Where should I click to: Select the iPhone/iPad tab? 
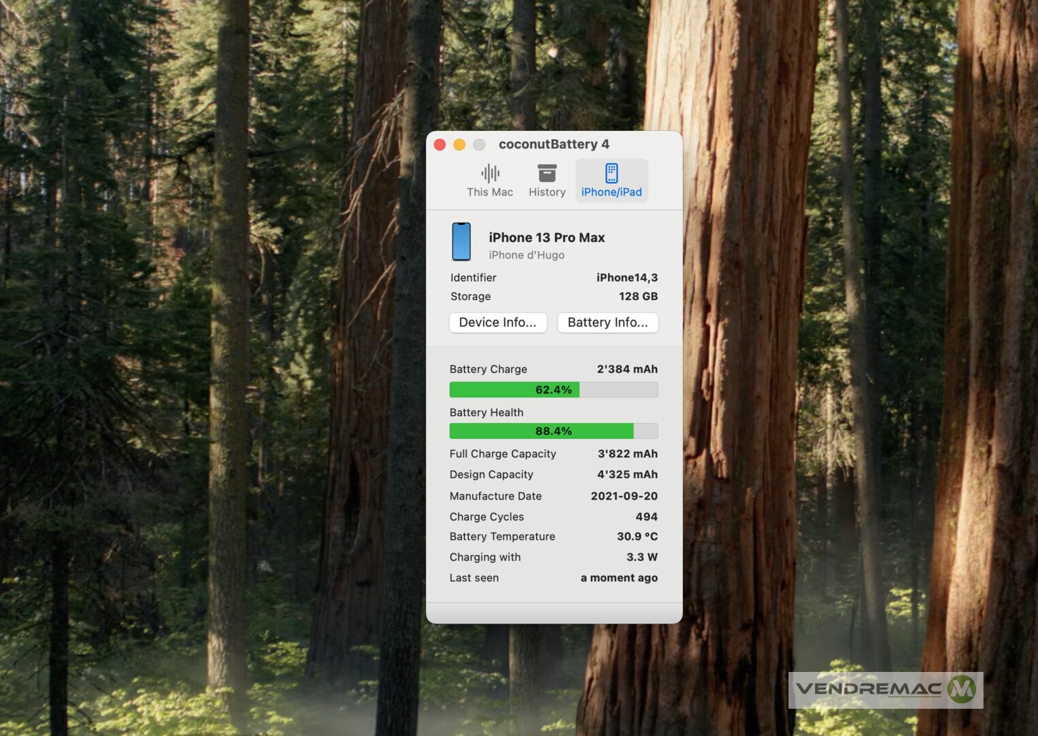pyautogui.click(x=611, y=181)
